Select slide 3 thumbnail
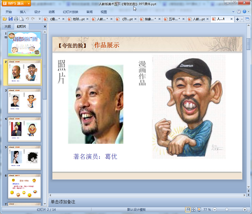This screenshot has width=252, height=214. (x=25, y=101)
